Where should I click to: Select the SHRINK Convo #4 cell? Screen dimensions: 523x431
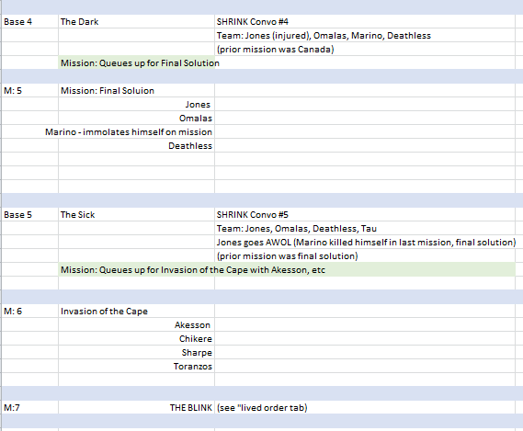[x=365, y=22]
